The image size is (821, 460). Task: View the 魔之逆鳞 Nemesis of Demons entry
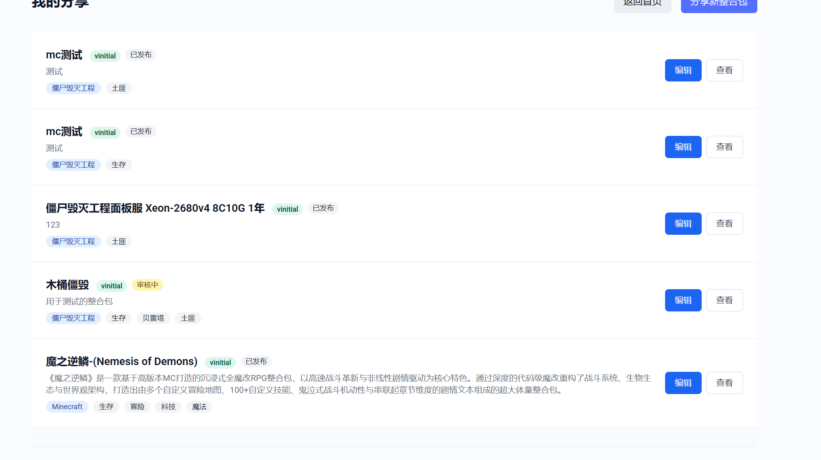point(724,383)
